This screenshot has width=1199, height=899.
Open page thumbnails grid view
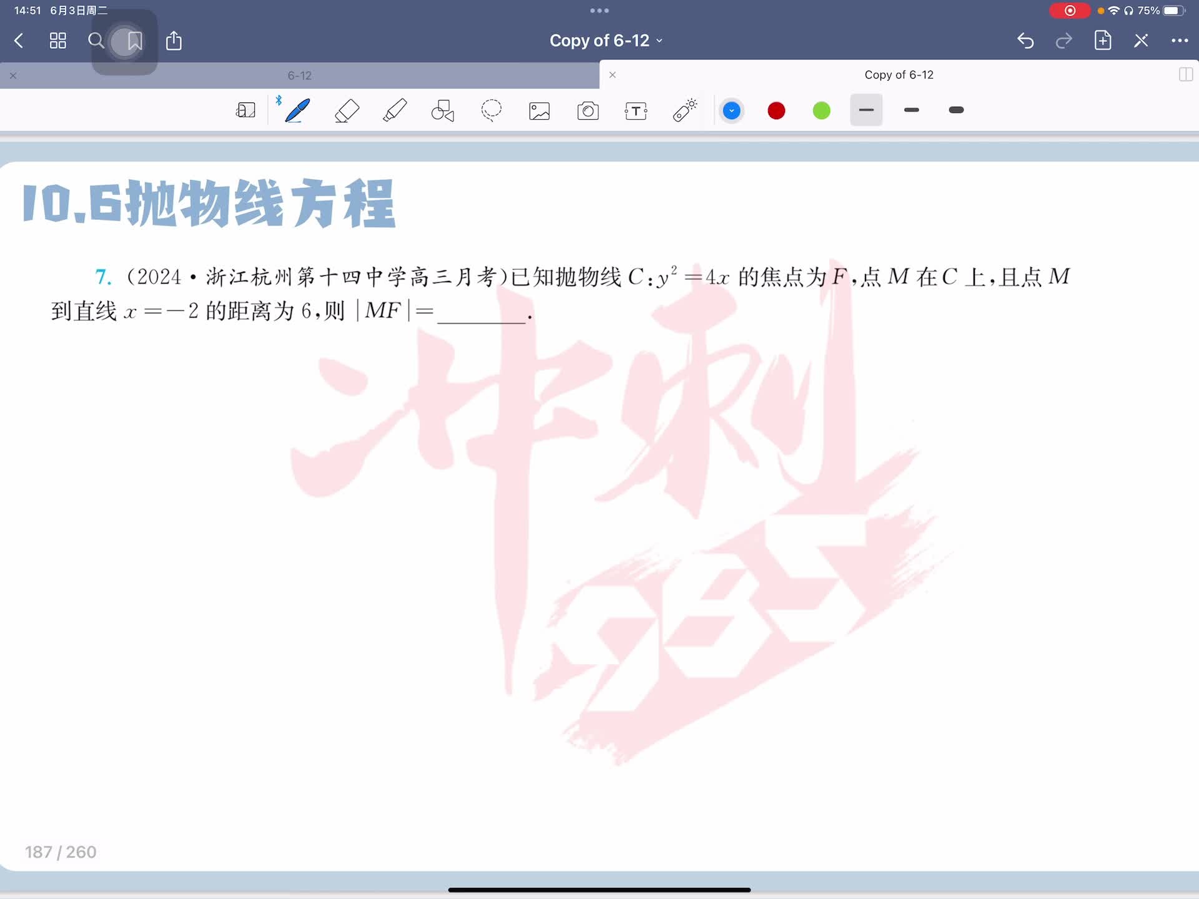(x=58, y=41)
